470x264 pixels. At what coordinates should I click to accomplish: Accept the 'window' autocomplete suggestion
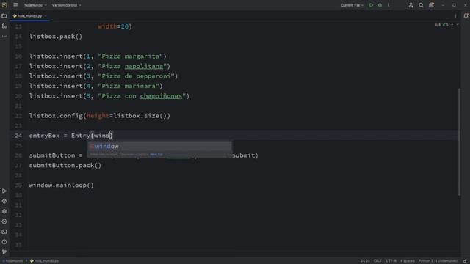tap(159, 147)
